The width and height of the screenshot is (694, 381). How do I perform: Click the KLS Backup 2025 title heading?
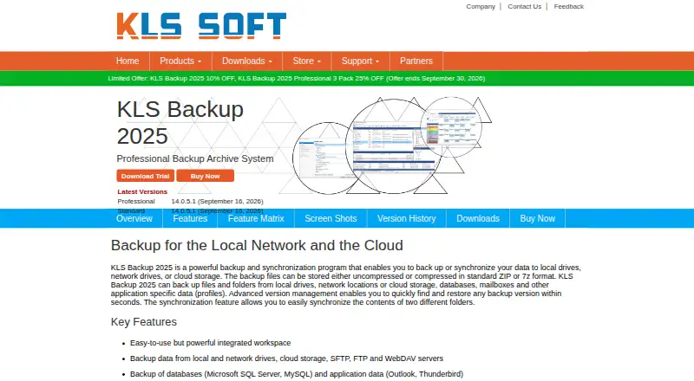[180, 122]
